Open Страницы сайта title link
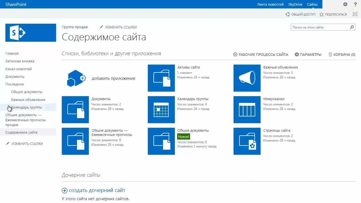The height and width of the screenshot is (203, 361). [x=277, y=131]
